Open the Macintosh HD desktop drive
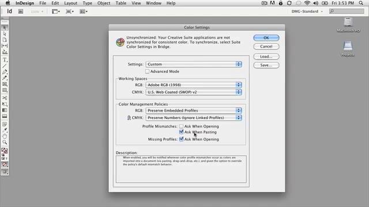The image size is (369, 207). point(348,25)
